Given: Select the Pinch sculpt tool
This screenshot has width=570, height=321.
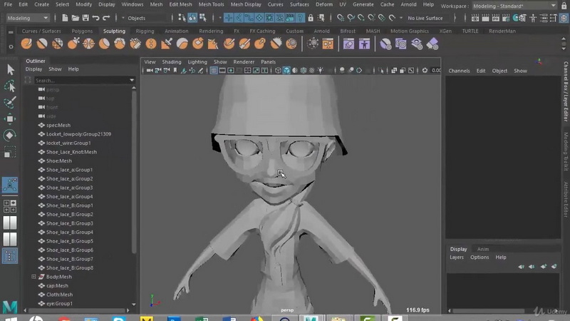Looking at the screenshot, I should 88,44.
